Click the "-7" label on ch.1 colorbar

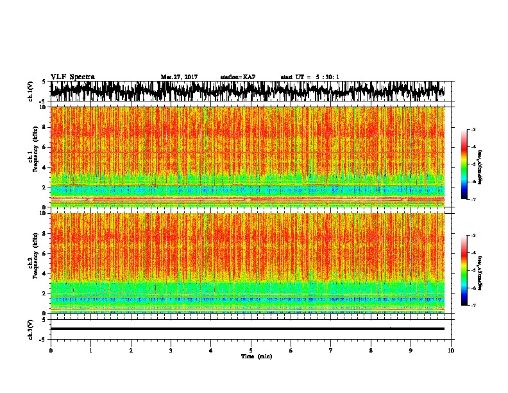[473, 199]
